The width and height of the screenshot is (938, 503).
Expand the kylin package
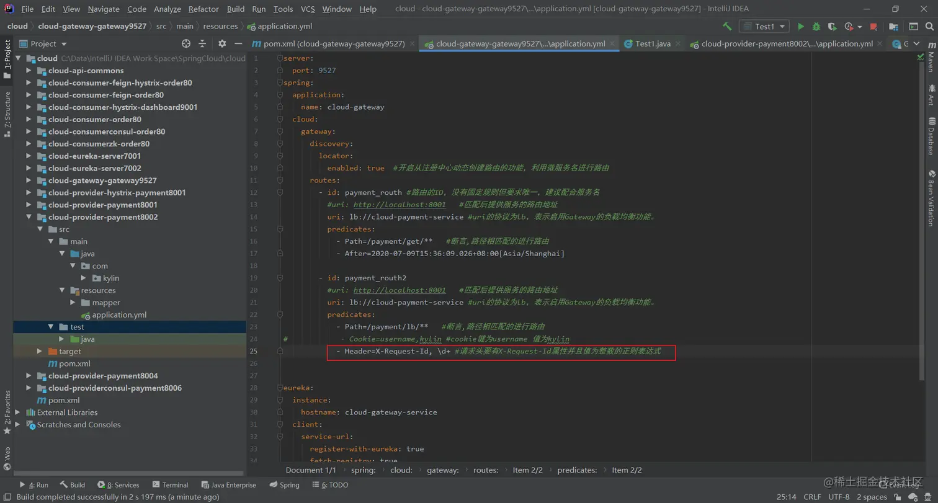(x=84, y=278)
